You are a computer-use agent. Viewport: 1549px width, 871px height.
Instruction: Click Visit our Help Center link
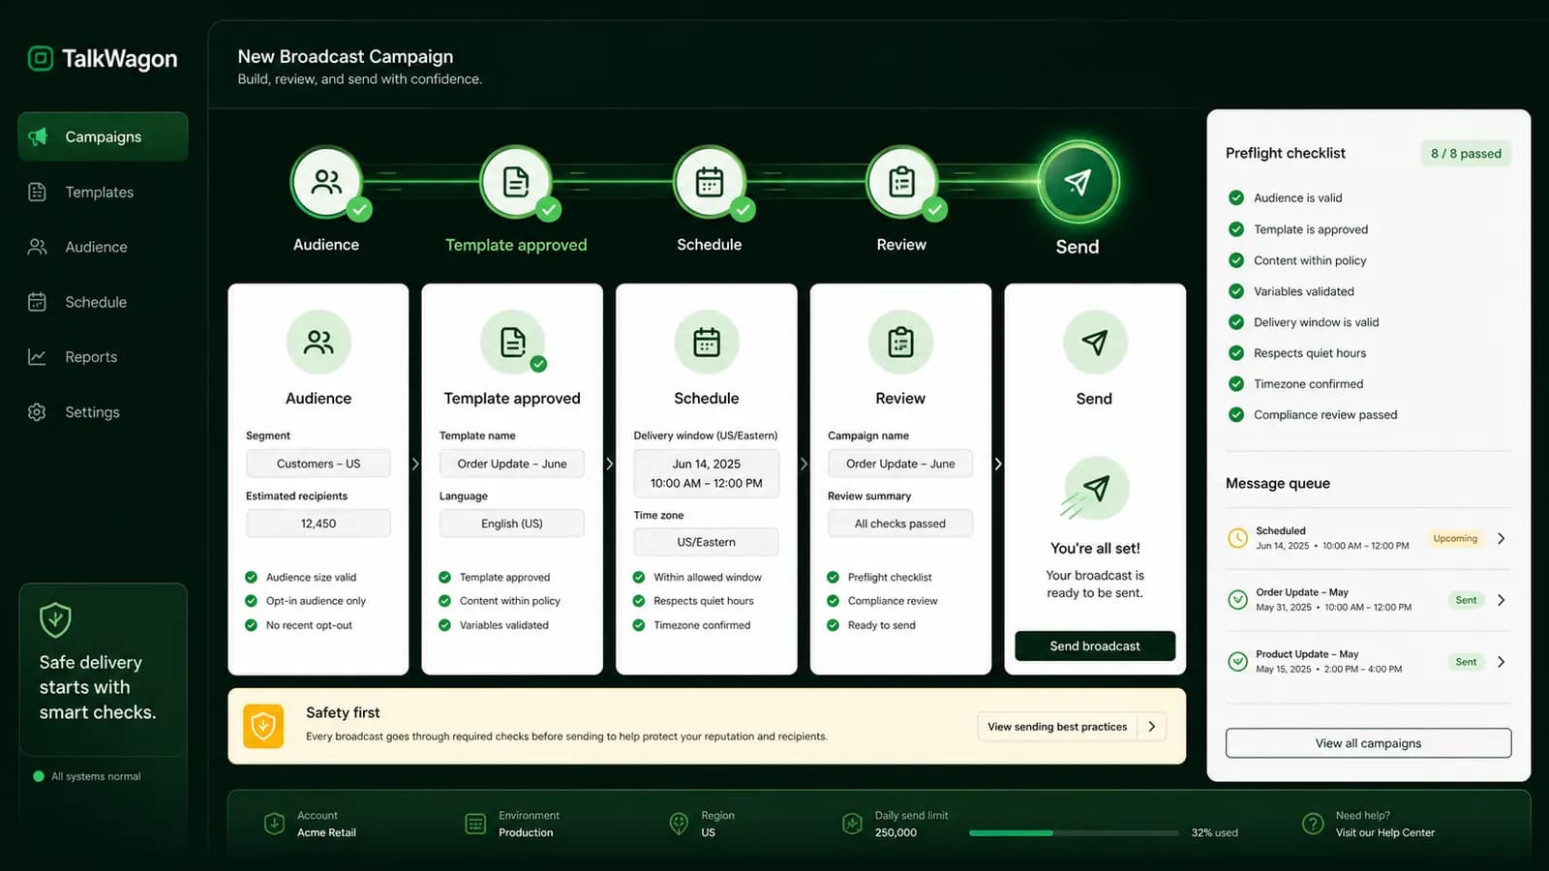[1385, 832]
